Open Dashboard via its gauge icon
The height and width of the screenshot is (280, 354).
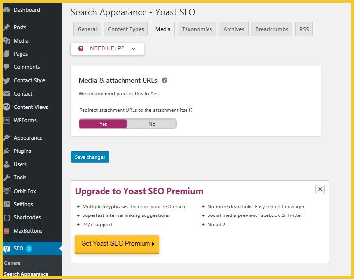7,10
